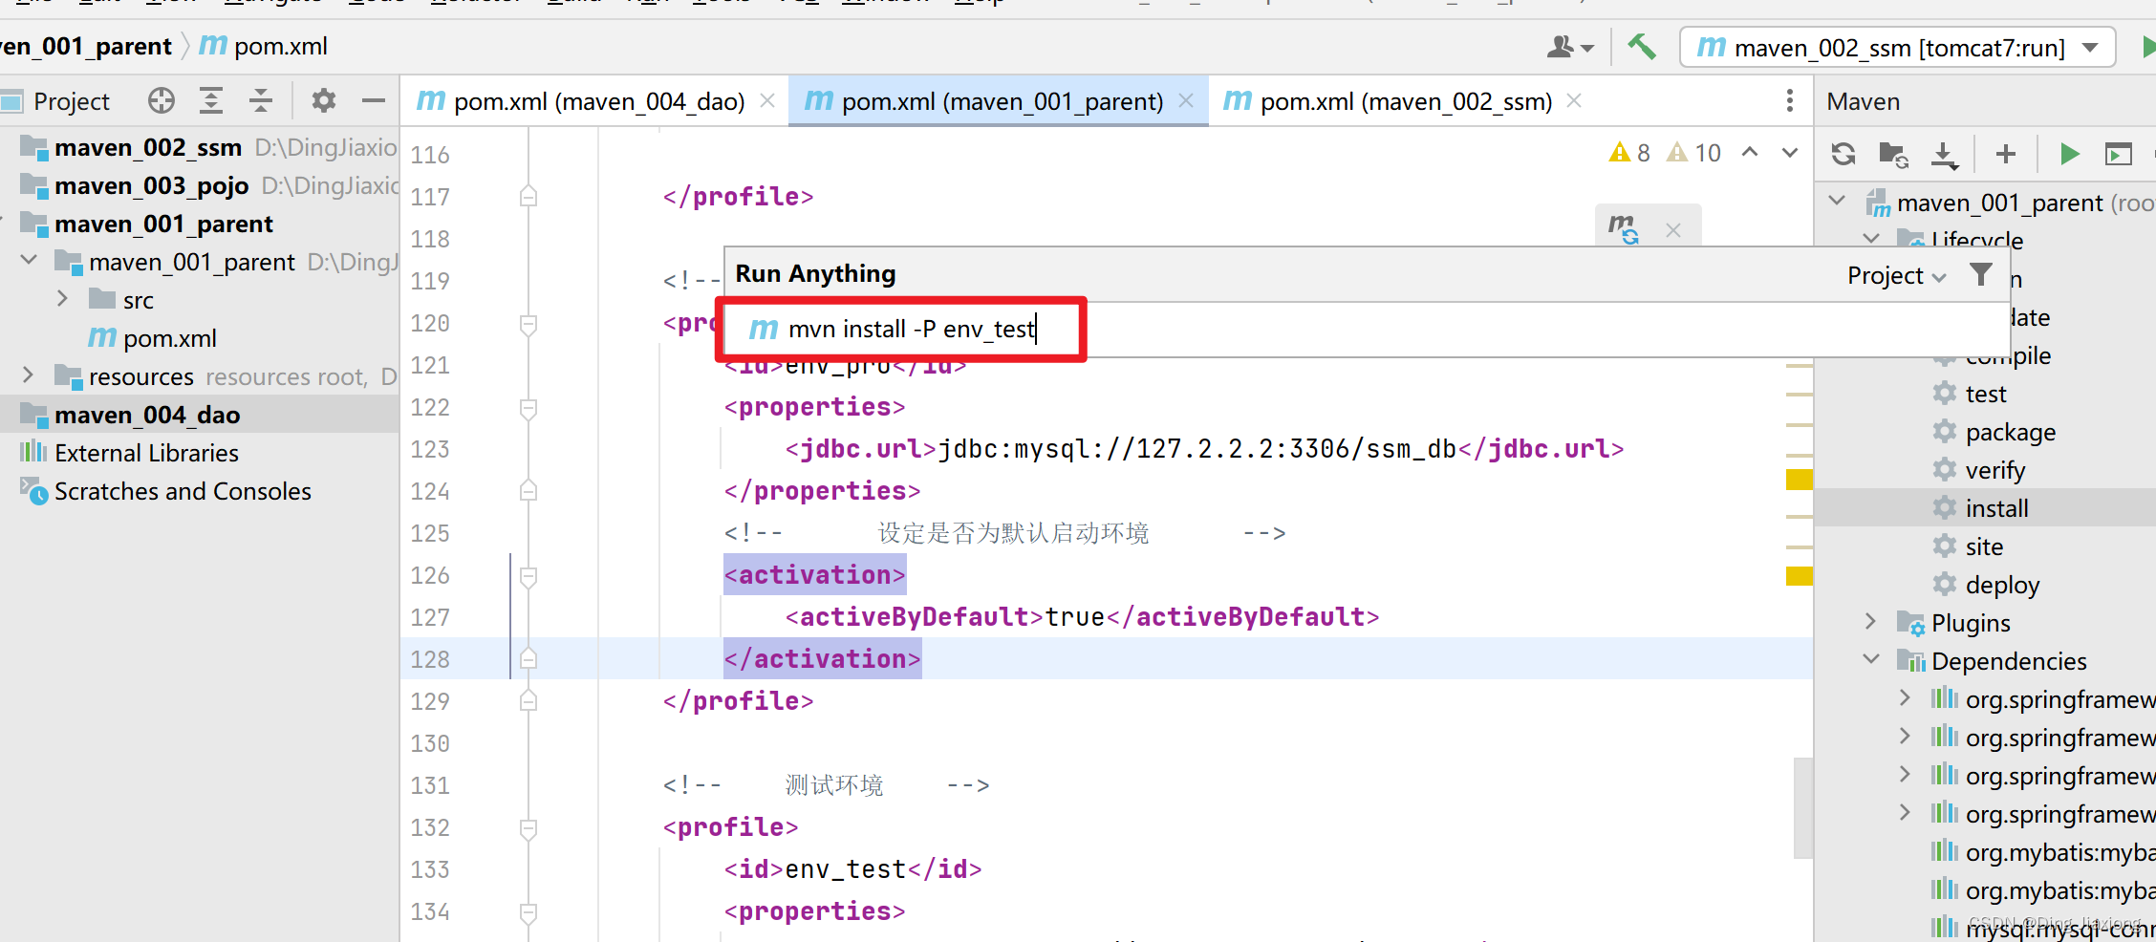Viewport: 2156px width, 942px height.
Task: Click pom.xml in the breadcrumb bar
Action: click(x=265, y=46)
